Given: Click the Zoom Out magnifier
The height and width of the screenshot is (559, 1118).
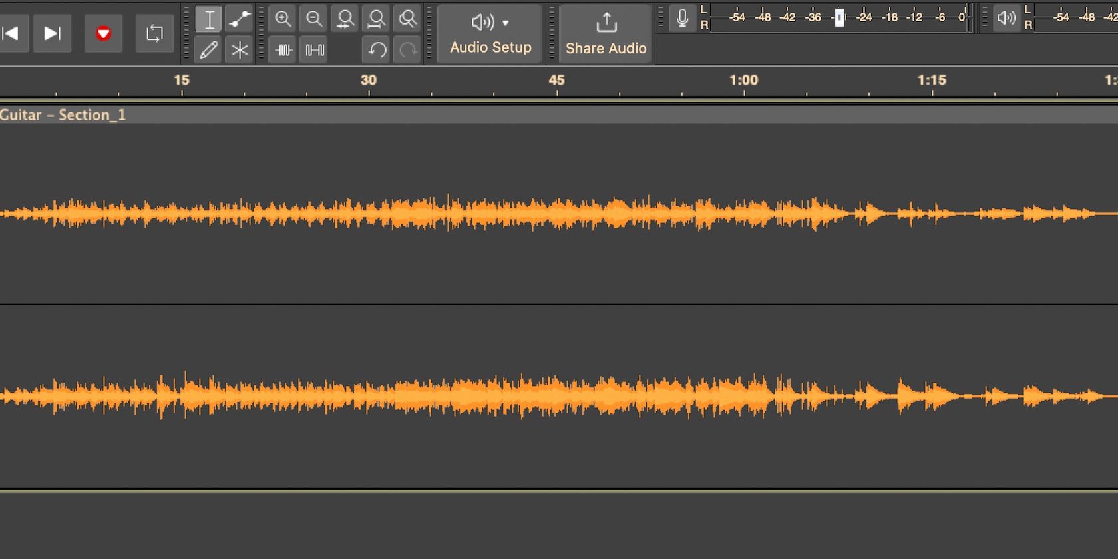Looking at the screenshot, I should (x=314, y=19).
